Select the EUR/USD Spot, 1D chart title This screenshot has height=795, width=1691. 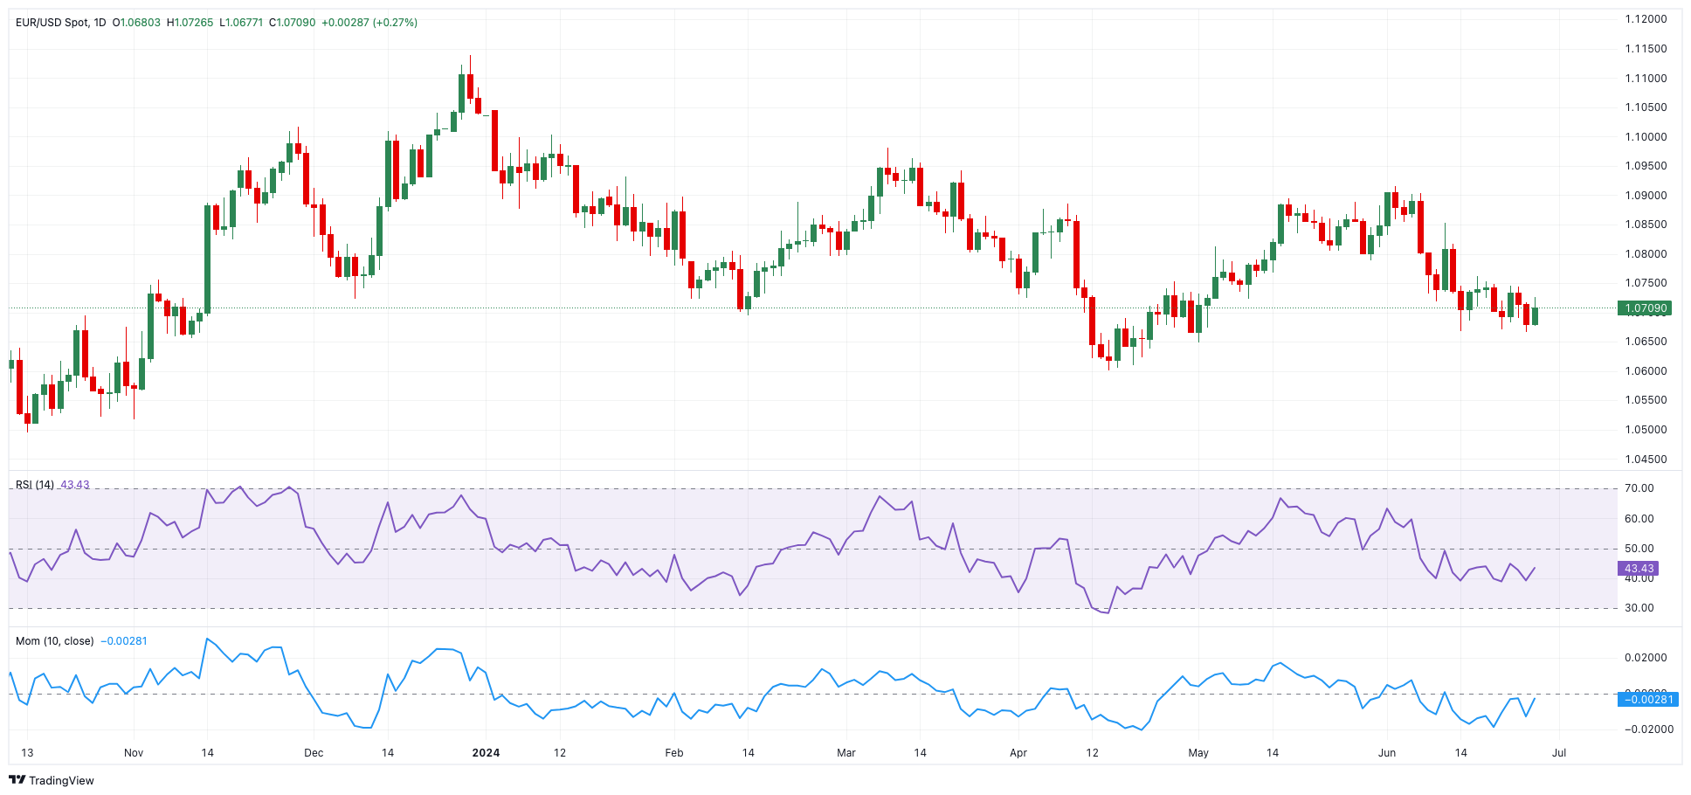(60, 22)
